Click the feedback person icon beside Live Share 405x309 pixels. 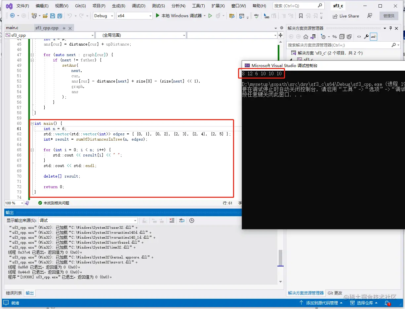[x=370, y=16]
